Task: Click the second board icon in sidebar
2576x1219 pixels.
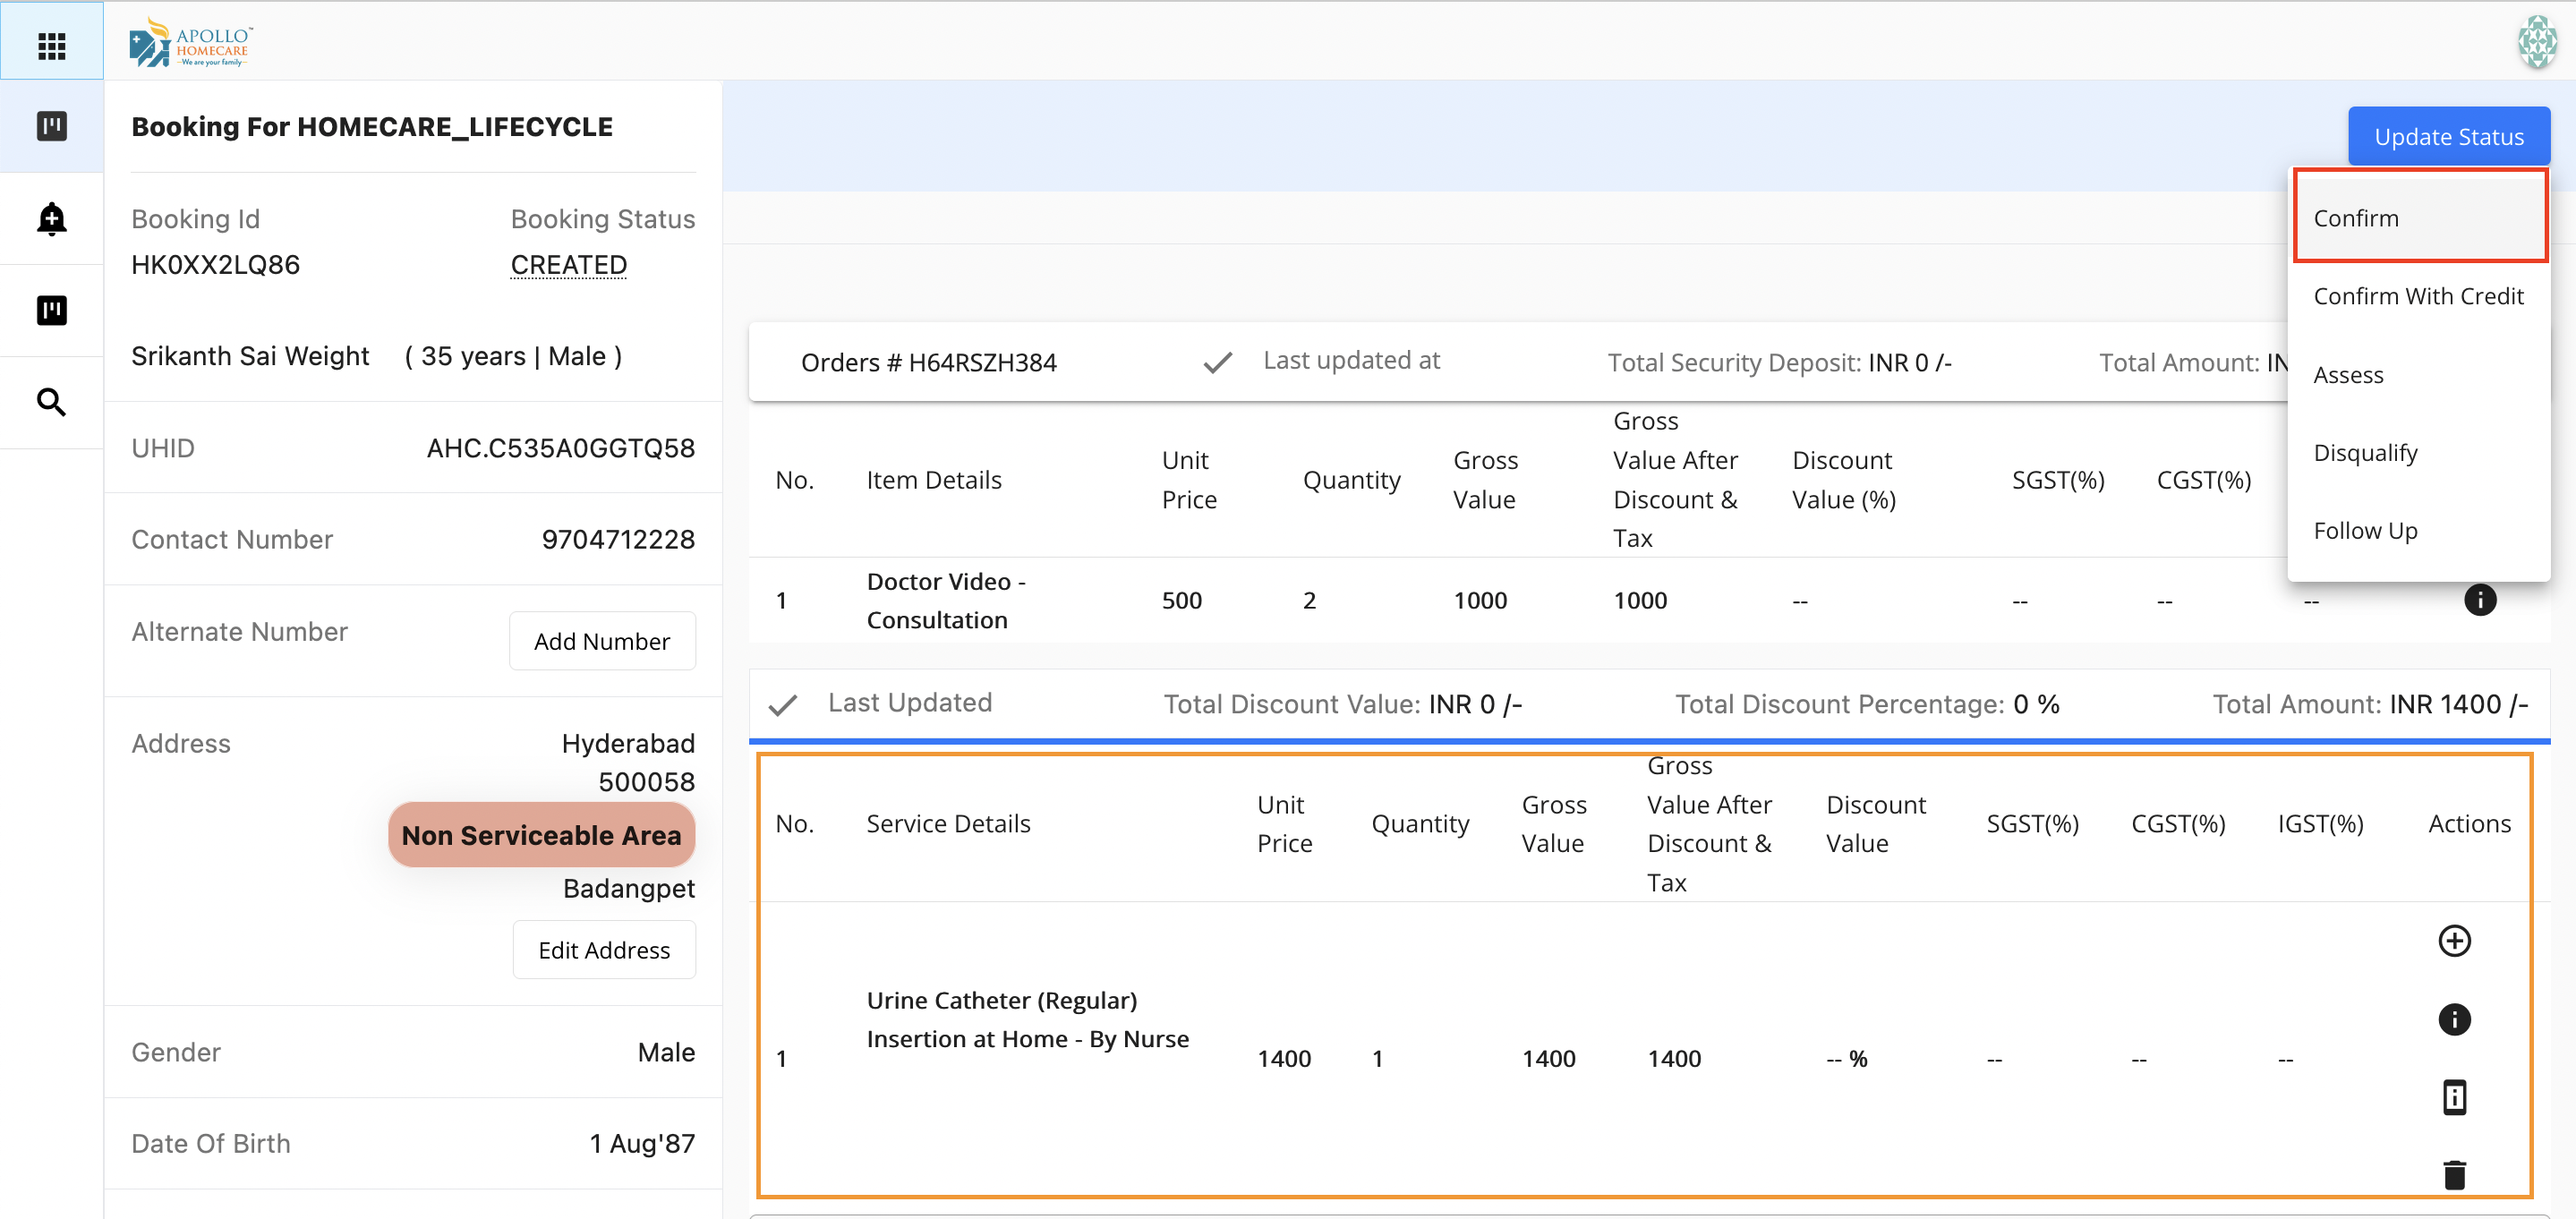Action: 51,310
